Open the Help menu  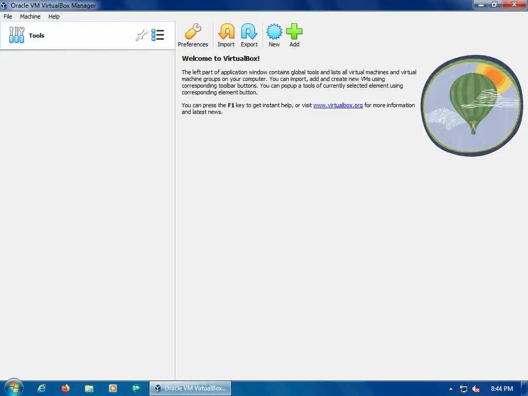click(x=54, y=16)
